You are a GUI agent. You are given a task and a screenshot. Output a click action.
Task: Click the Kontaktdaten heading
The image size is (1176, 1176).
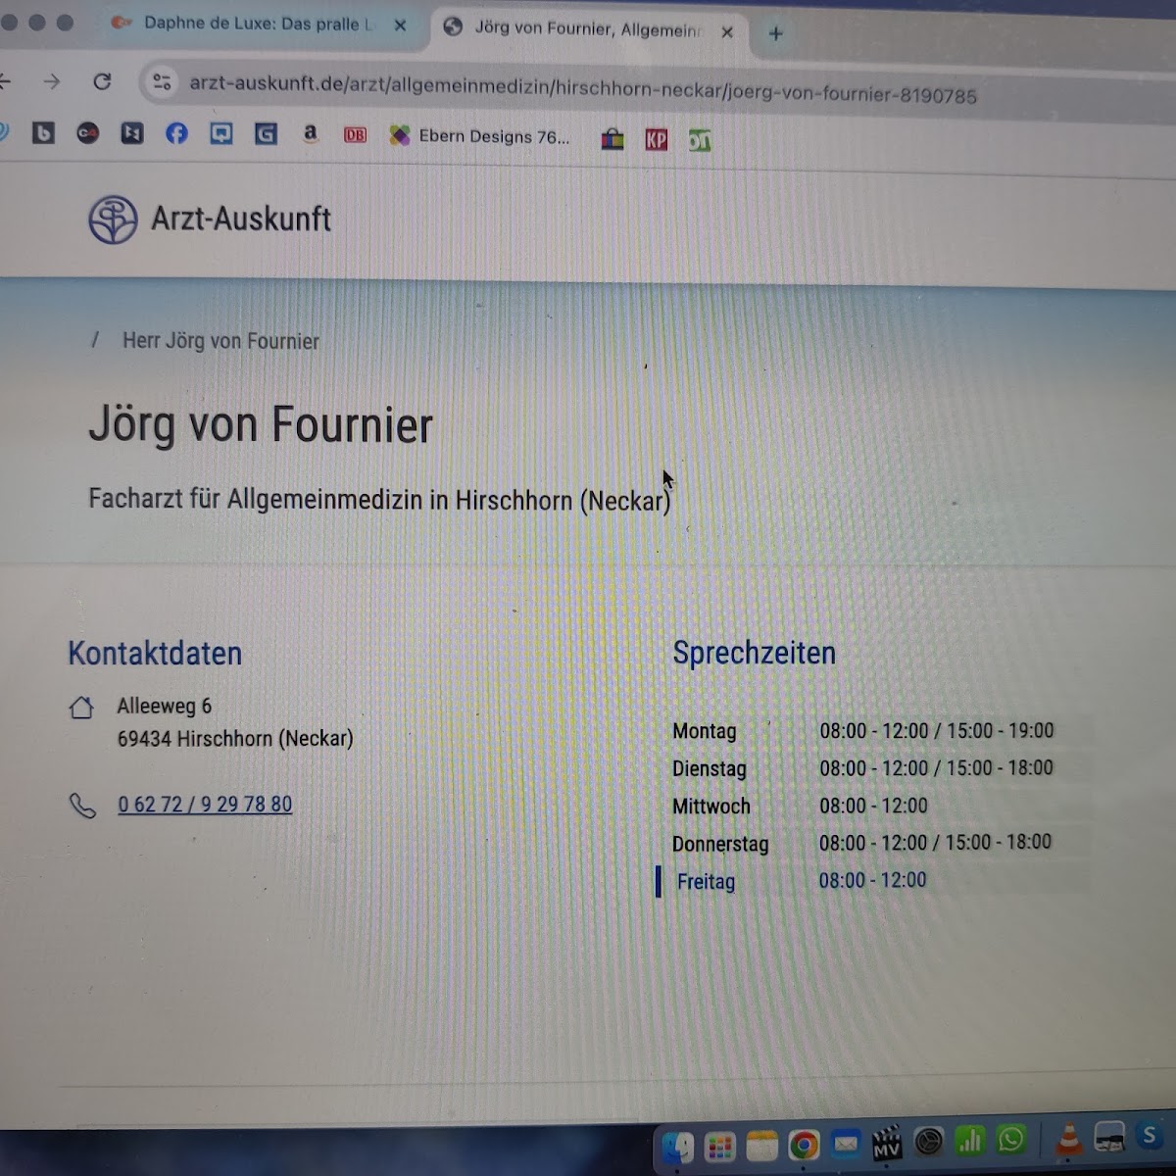pos(155,654)
